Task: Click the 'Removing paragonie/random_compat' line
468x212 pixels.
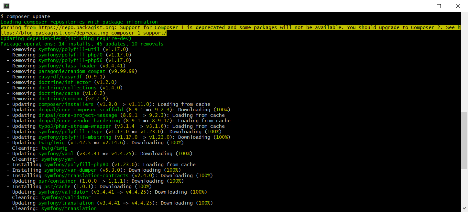Action: coord(72,71)
